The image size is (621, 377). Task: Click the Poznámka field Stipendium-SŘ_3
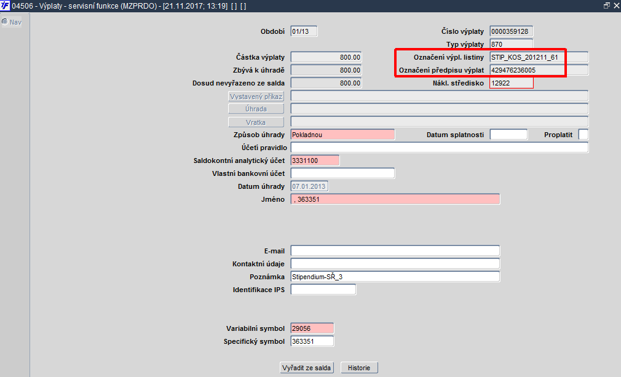pyautogui.click(x=395, y=276)
